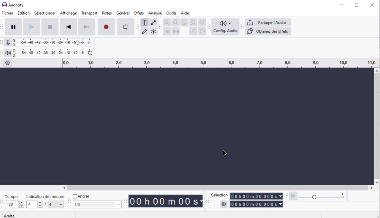Select the Selection tool
The width and height of the screenshot is (380, 218).
click(145, 22)
